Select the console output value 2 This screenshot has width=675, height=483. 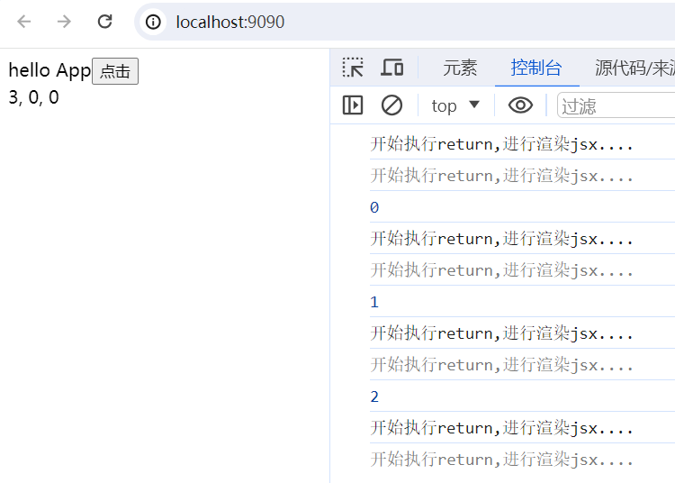tap(374, 396)
